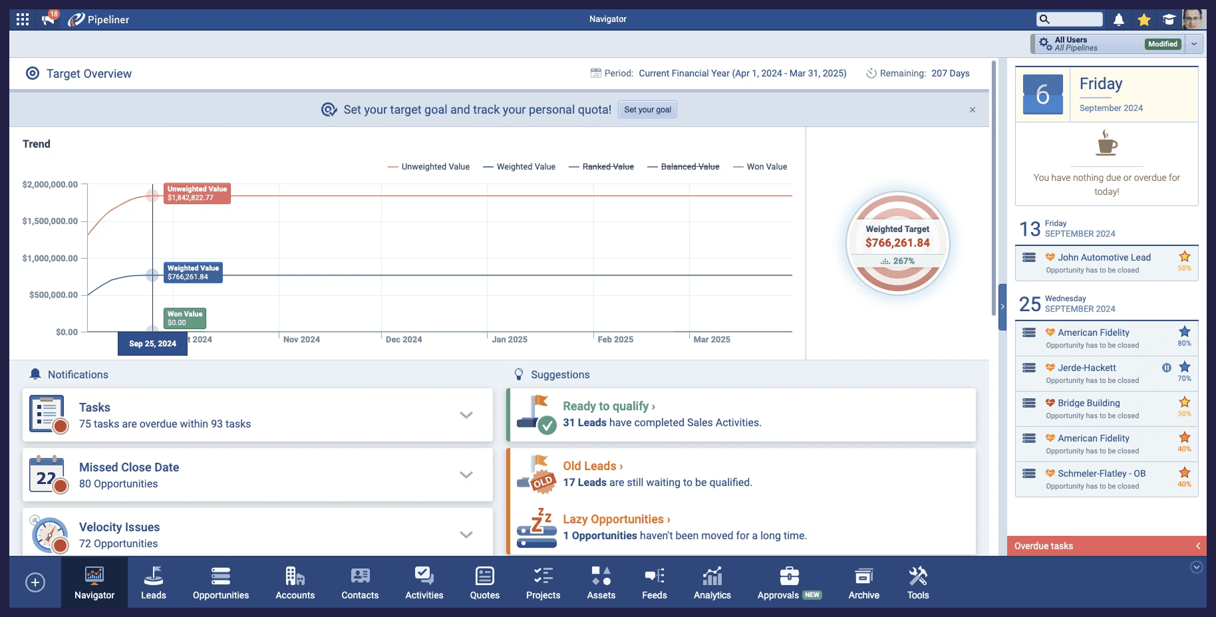Click the paused indicator on Jerde-Hackett
The width and height of the screenshot is (1216, 617).
click(1167, 368)
